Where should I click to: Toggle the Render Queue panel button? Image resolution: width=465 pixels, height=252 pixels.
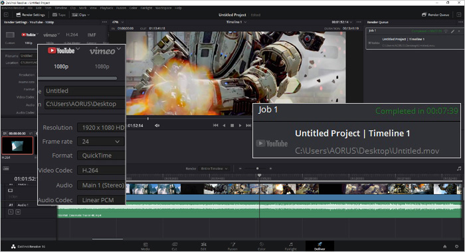435,15
